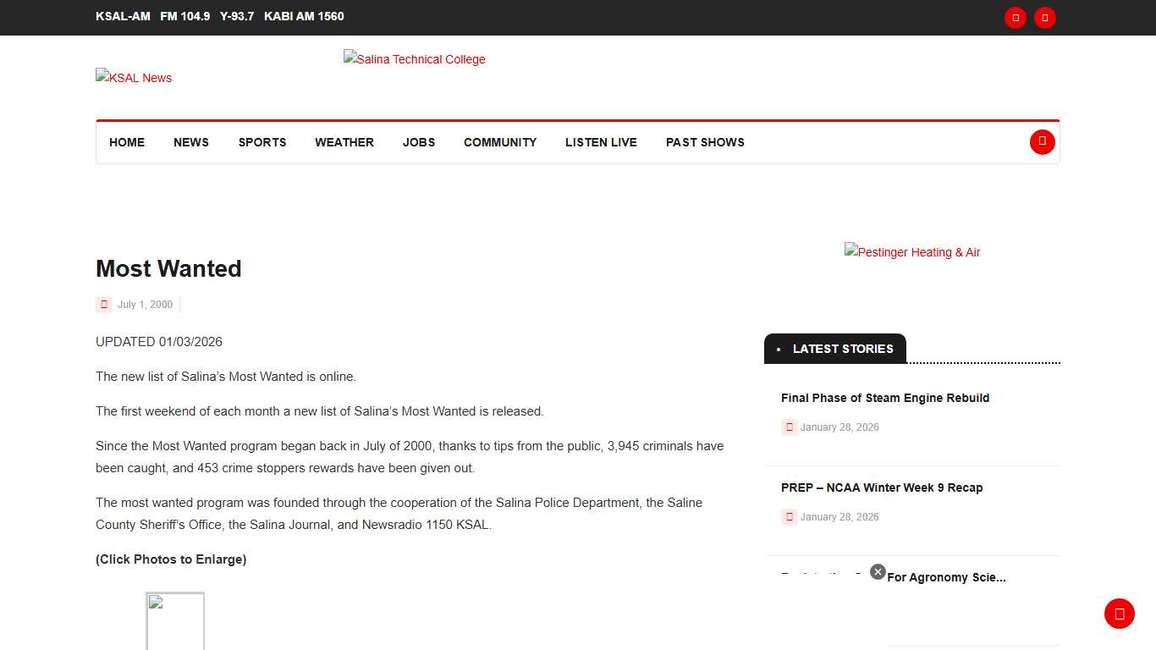Switch to the KABI AM 1560 station
This screenshot has height=650, width=1156.
(304, 16)
